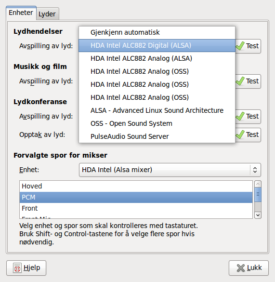Image resolution: width=275 pixels, height=282 pixels.
Task: Click the track list scrollbar thumb
Action: click(258, 194)
